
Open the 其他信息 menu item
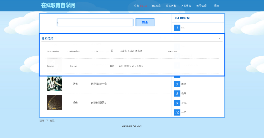[x=186, y=6]
